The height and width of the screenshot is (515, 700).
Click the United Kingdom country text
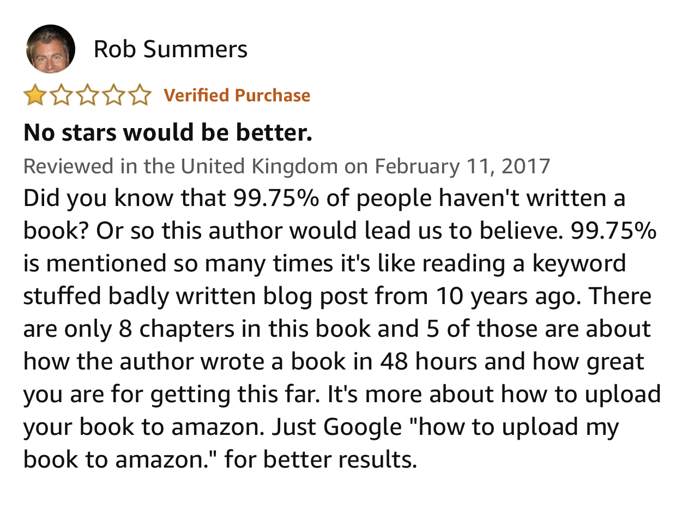259,166
